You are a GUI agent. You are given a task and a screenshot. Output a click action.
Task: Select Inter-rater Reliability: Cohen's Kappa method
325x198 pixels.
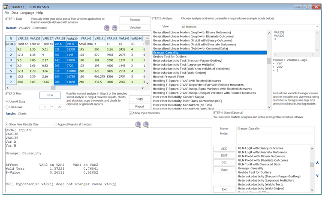click(210, 97)
